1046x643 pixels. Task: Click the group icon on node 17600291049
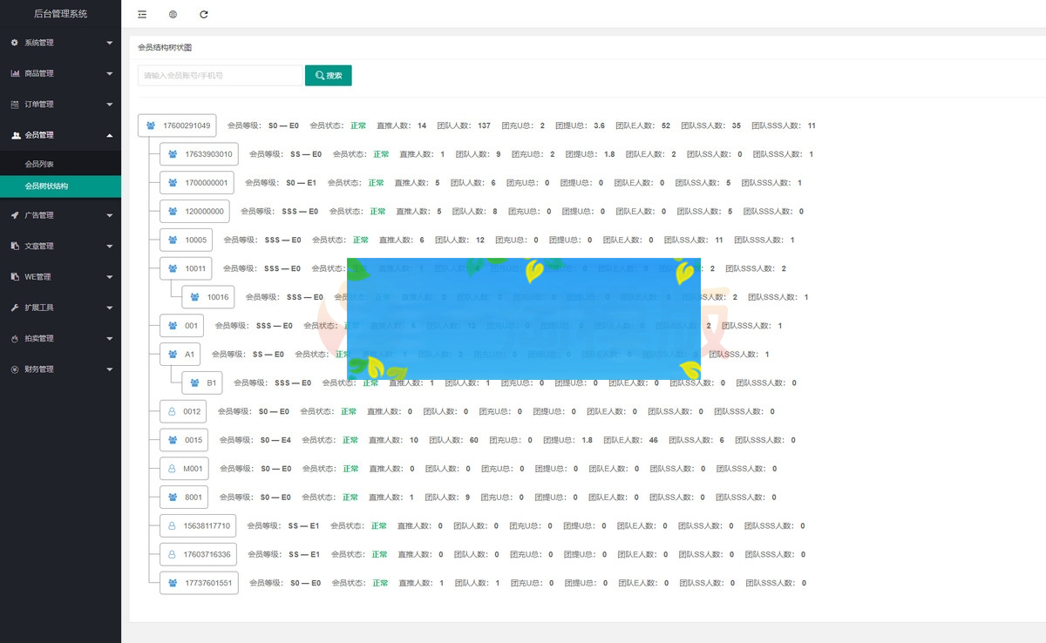[x=151, y=125]
